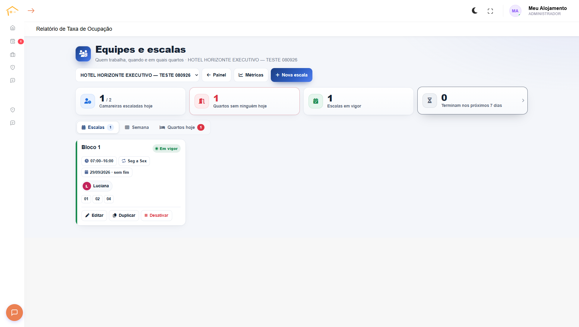
Task: Click the red door icon on Quartos sem ninguém card
Action: tap(202, 101)
